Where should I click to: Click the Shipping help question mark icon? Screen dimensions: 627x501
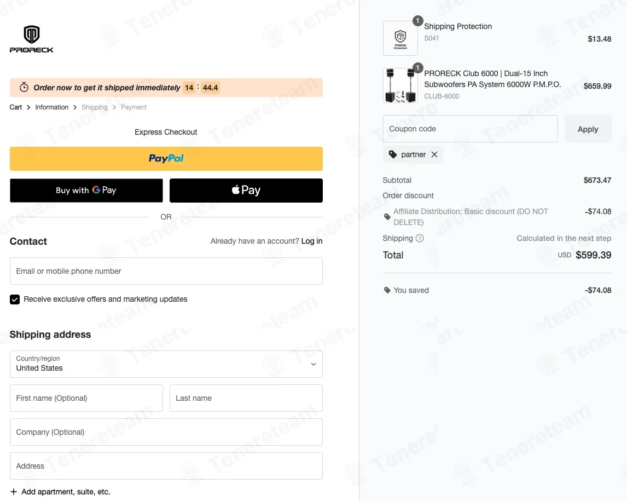click(x=420, y=238)
